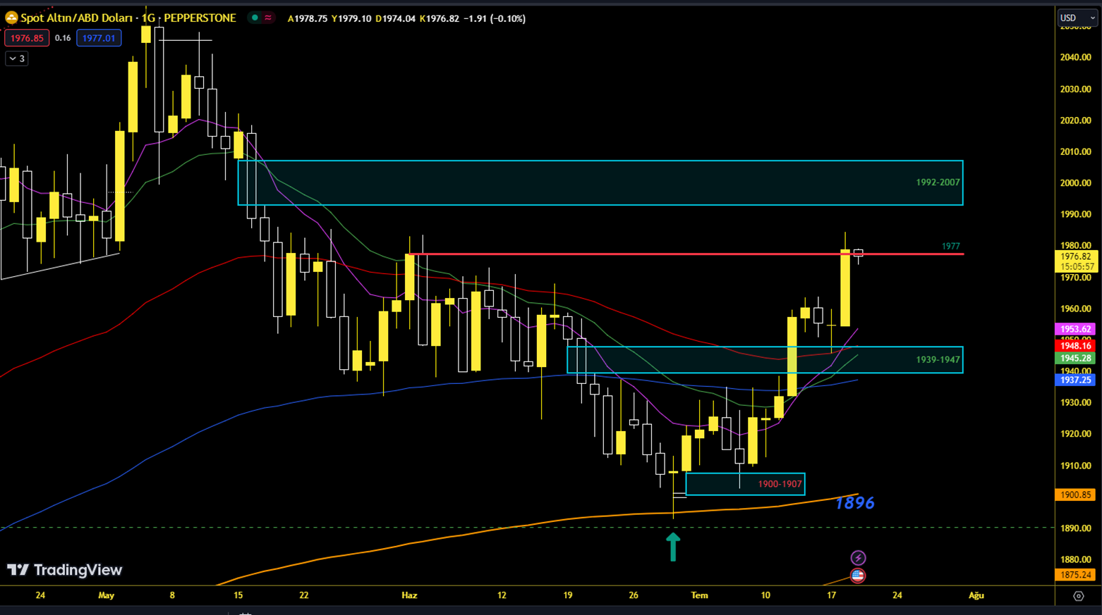
Task: Click the open value A1978.75
Action: 308,19
